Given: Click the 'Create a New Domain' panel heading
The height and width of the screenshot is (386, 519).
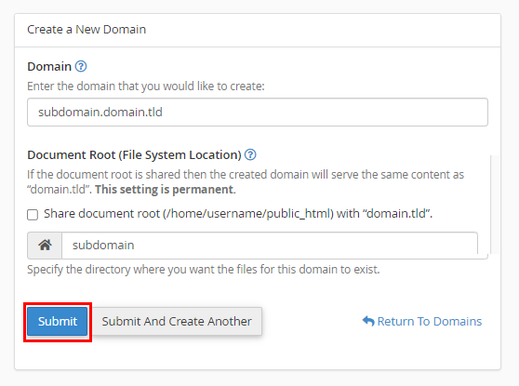Looking at the screenshot, I should coord(86,30).
